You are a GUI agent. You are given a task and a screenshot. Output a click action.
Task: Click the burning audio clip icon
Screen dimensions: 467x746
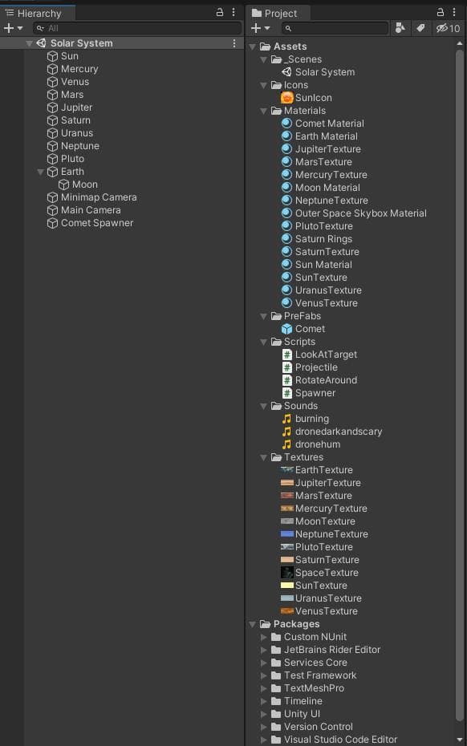click(286, 419)
